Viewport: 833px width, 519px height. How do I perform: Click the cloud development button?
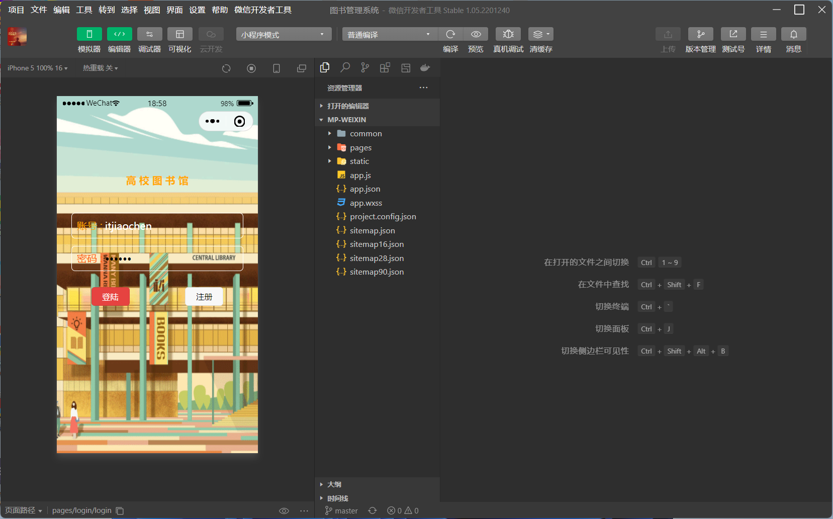[x=211, y=34]
